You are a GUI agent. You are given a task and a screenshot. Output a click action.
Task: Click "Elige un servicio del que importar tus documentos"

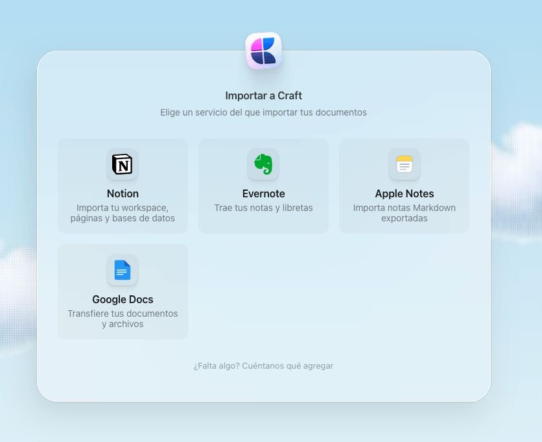pyautogui.click(x=263, y=112)
